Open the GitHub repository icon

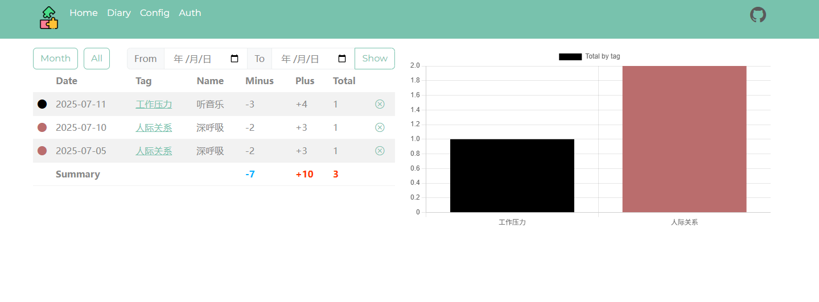[758, 15]
